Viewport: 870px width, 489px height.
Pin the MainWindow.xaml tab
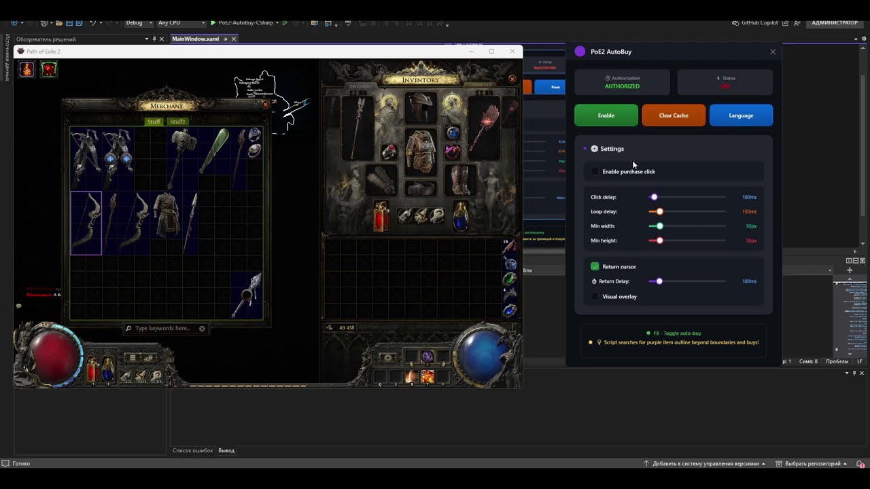coord(225,39)
